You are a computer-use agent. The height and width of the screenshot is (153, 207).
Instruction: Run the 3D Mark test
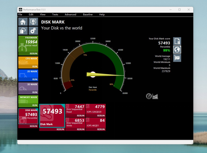coord(35,92)
